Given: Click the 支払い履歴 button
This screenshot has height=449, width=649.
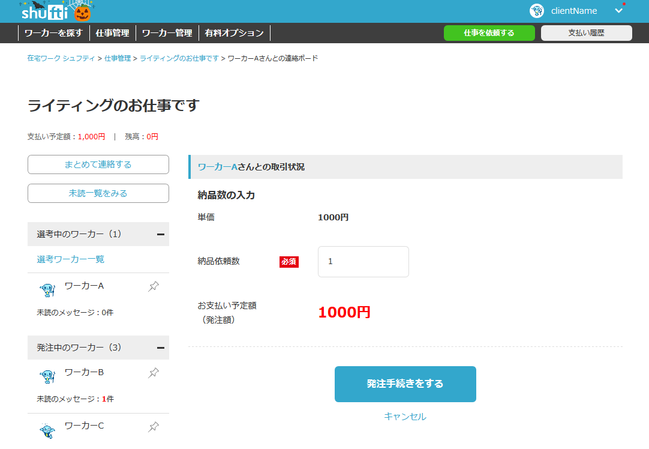Looking at the screenshot, I should pos(586,33).
